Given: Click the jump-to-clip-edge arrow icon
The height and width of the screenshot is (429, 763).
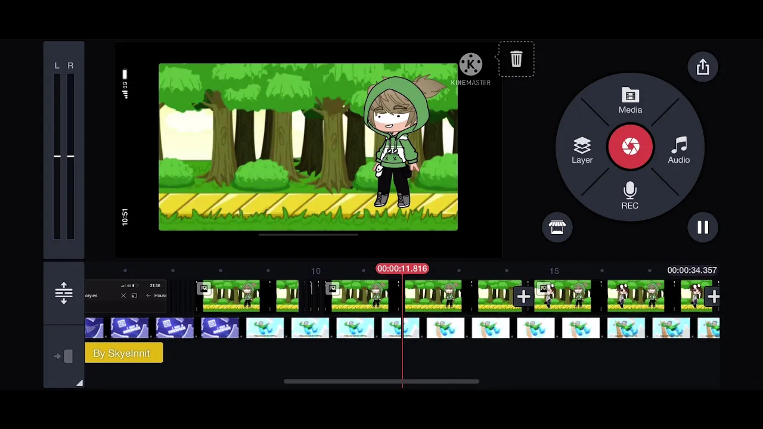Looking at the screenshot, I should click(64, 356).
